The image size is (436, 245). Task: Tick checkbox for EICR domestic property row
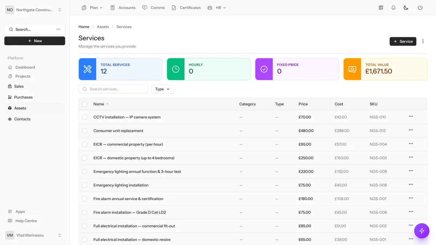[x=85, y=158]
